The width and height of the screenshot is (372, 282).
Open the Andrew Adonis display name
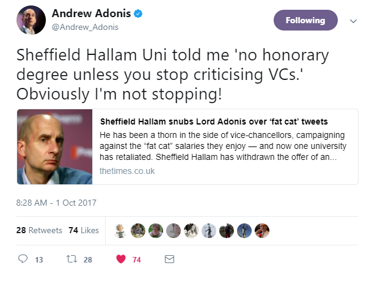click(90, 13)
